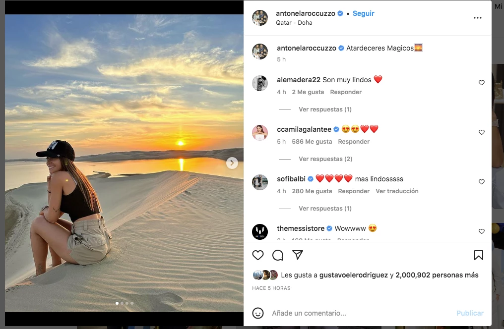Open the Qatar - Doha location
Image resolution: width=504 pixels, height=329 pixels.
point(294,23)
